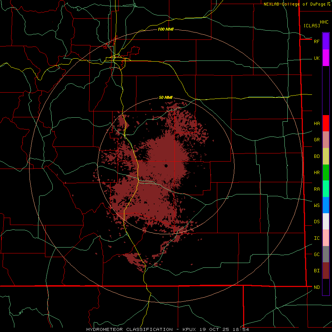This screenshot has height=332, width=332.
Task: Click the [CLAS] unit label
Action: click(x=312, y=26)
